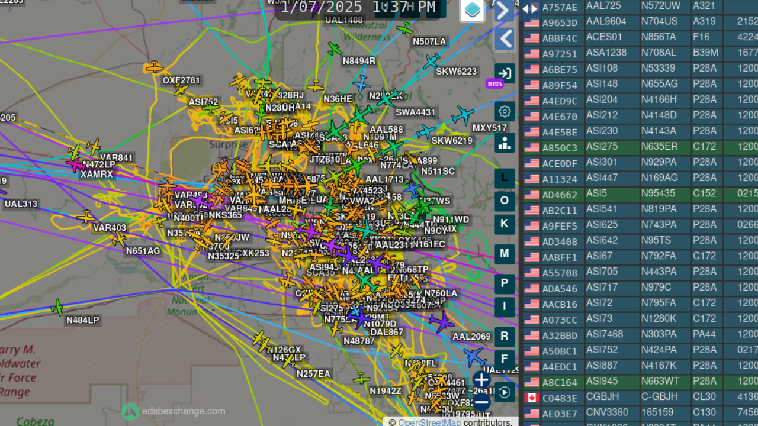The width and height of the screenshot is (758, 426).
Task: Zoom in with the plus button
Action: pos(481,380)
